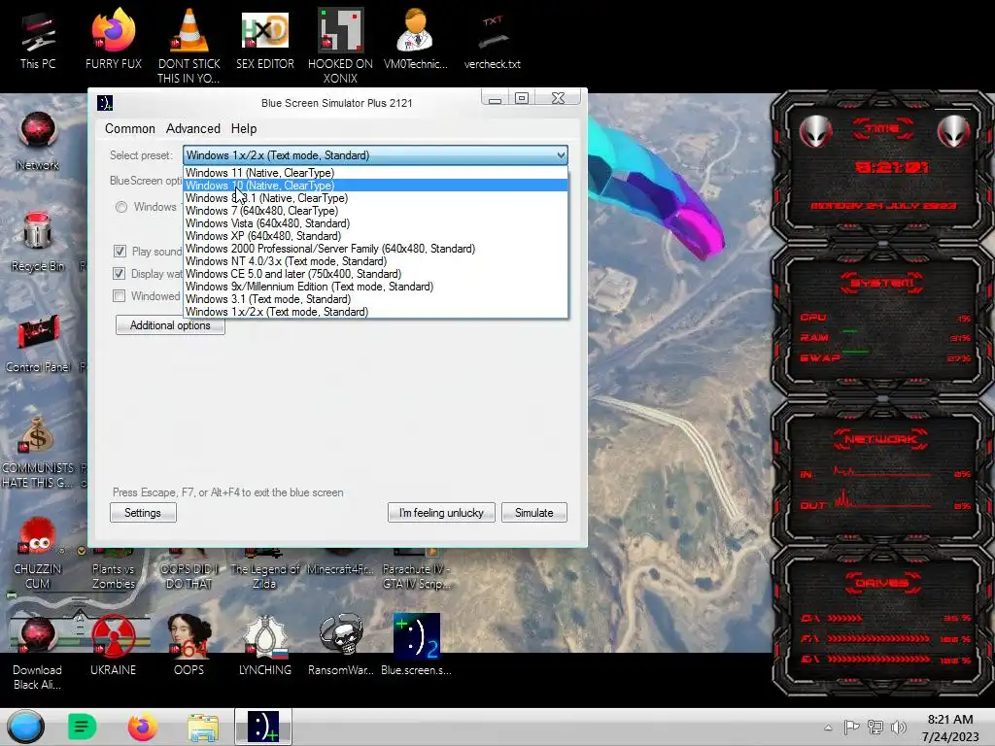Open the COMMUNISTS HATE THIS money bag icon
Viewport: 995px width, 746px height.
(38, 452)
